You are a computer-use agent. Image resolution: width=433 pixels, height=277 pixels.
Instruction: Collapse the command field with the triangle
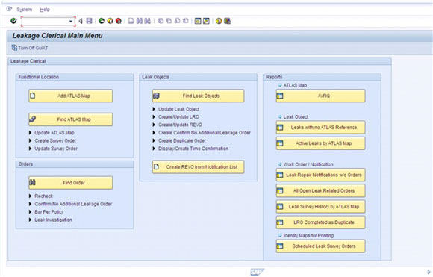click(x=81, y=21)
